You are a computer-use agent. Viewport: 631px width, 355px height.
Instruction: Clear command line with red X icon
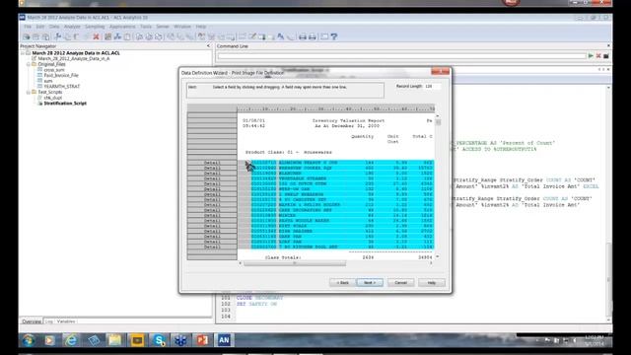598,56
